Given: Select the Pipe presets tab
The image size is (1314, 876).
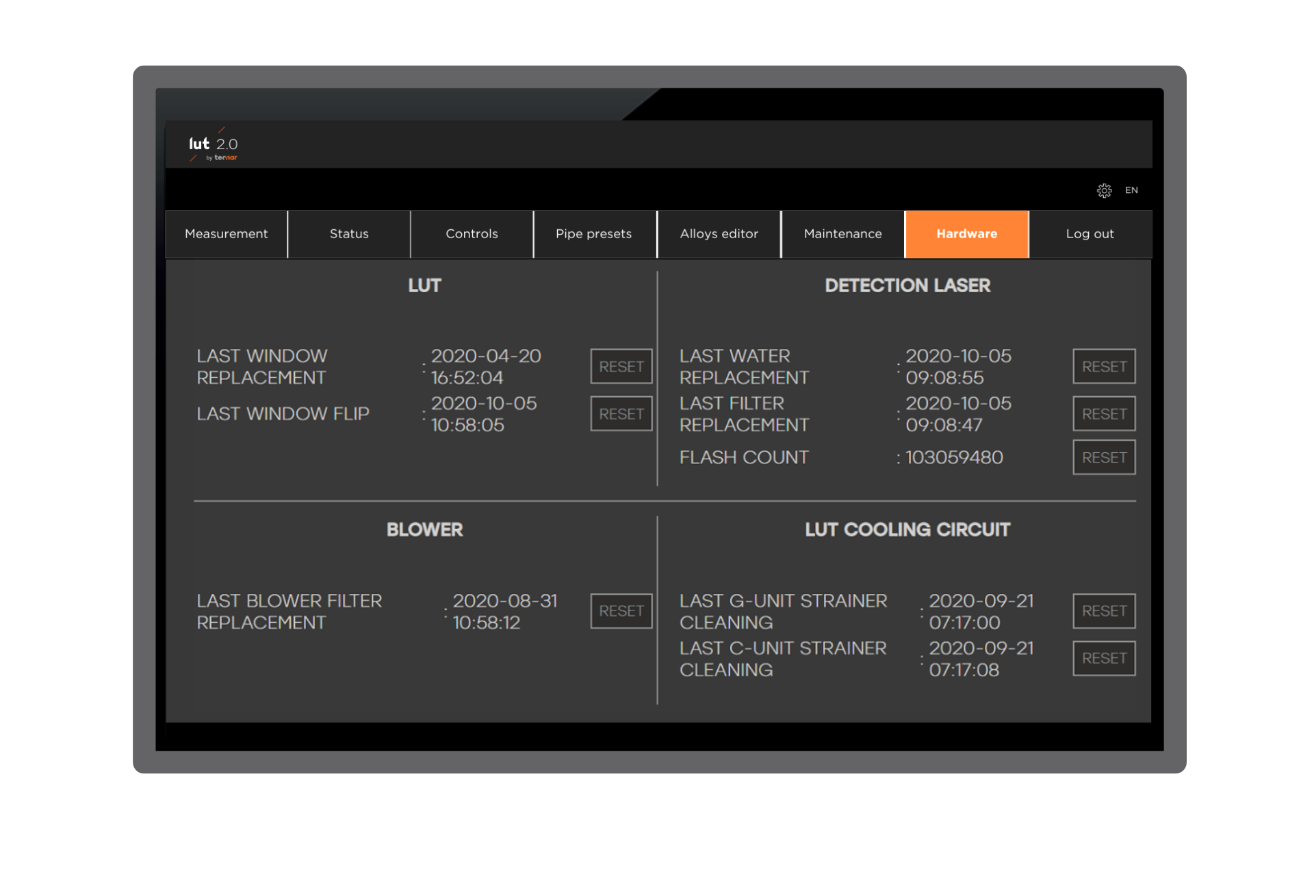Looking at the screenshot, I should tap(593, 234).
